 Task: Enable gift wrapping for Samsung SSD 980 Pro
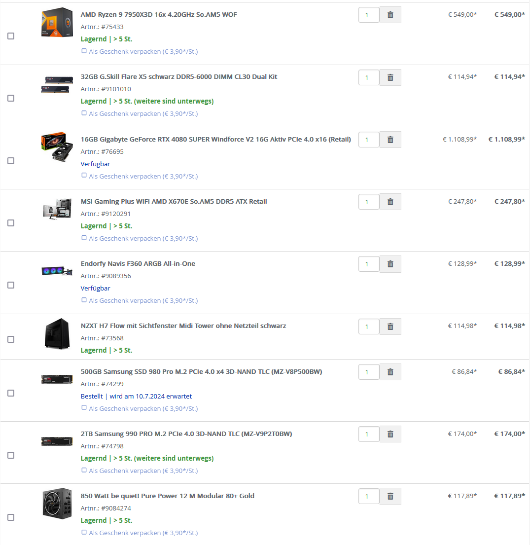(84, 408)
